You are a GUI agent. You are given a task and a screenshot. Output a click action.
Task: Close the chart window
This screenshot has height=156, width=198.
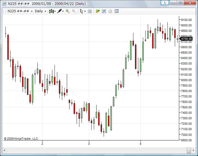point(190,3)
